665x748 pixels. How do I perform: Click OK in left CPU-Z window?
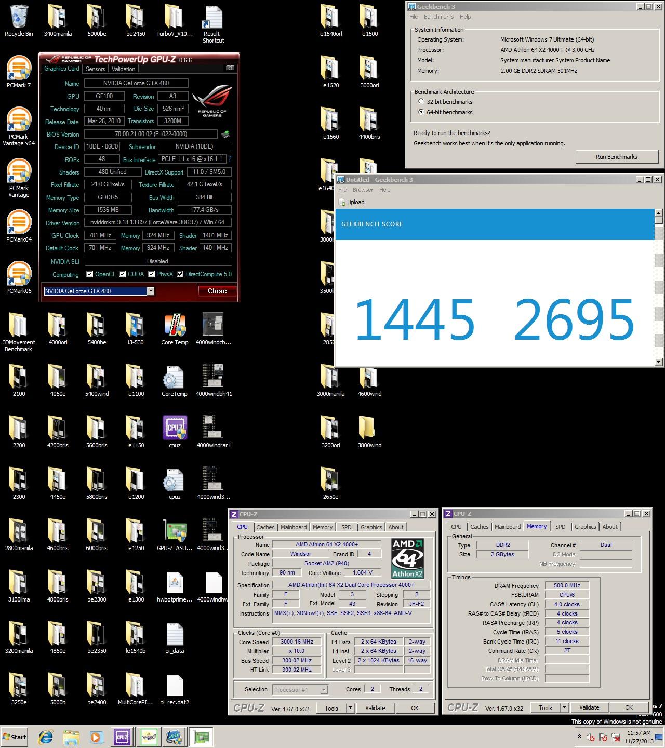(x=415, y=707)
